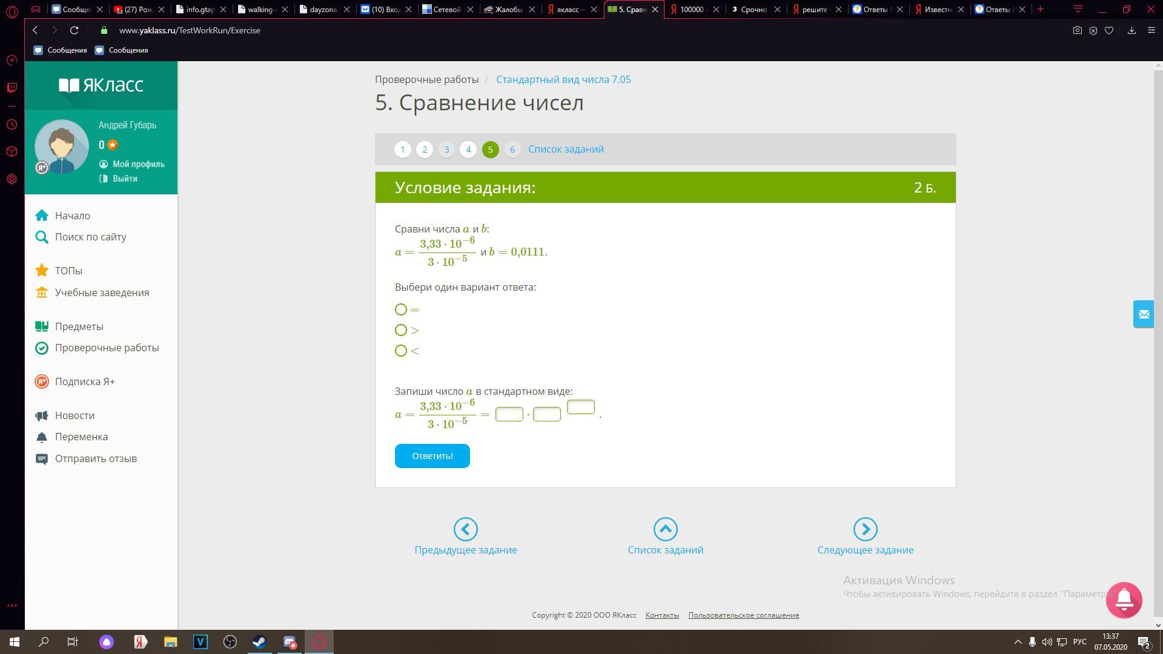Show hidden system tray icons chevron
1163x654 pixels.
pyautogui.click(x=1018, y=642)
